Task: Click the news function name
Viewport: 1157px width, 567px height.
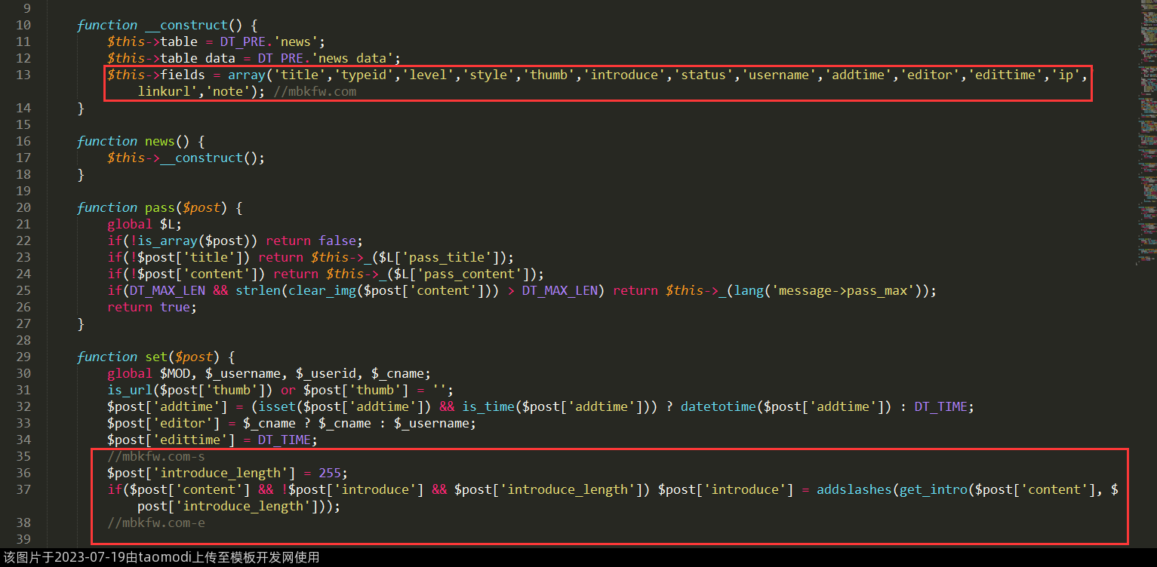Action: [x=159, y=141]
